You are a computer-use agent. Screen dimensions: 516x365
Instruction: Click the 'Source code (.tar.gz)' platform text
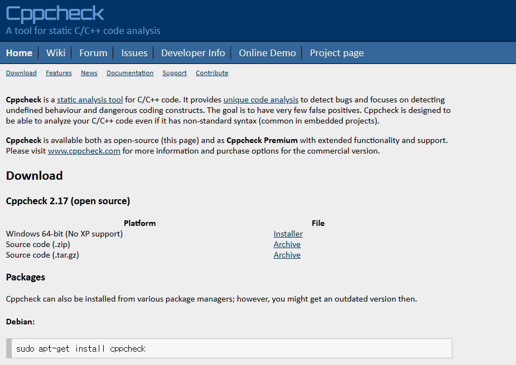[x=42, y=255]
